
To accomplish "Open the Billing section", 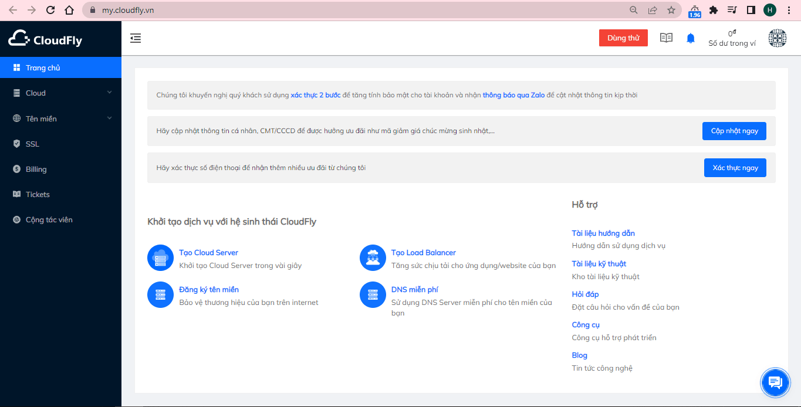I will point(60,169).
